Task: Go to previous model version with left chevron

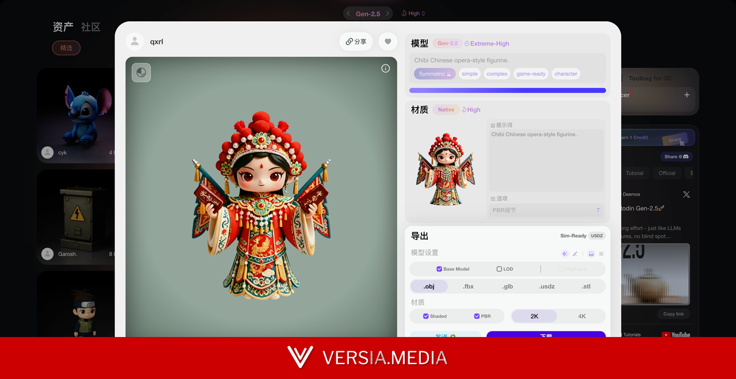Action: pyautogui.click(x=348, y=13)
